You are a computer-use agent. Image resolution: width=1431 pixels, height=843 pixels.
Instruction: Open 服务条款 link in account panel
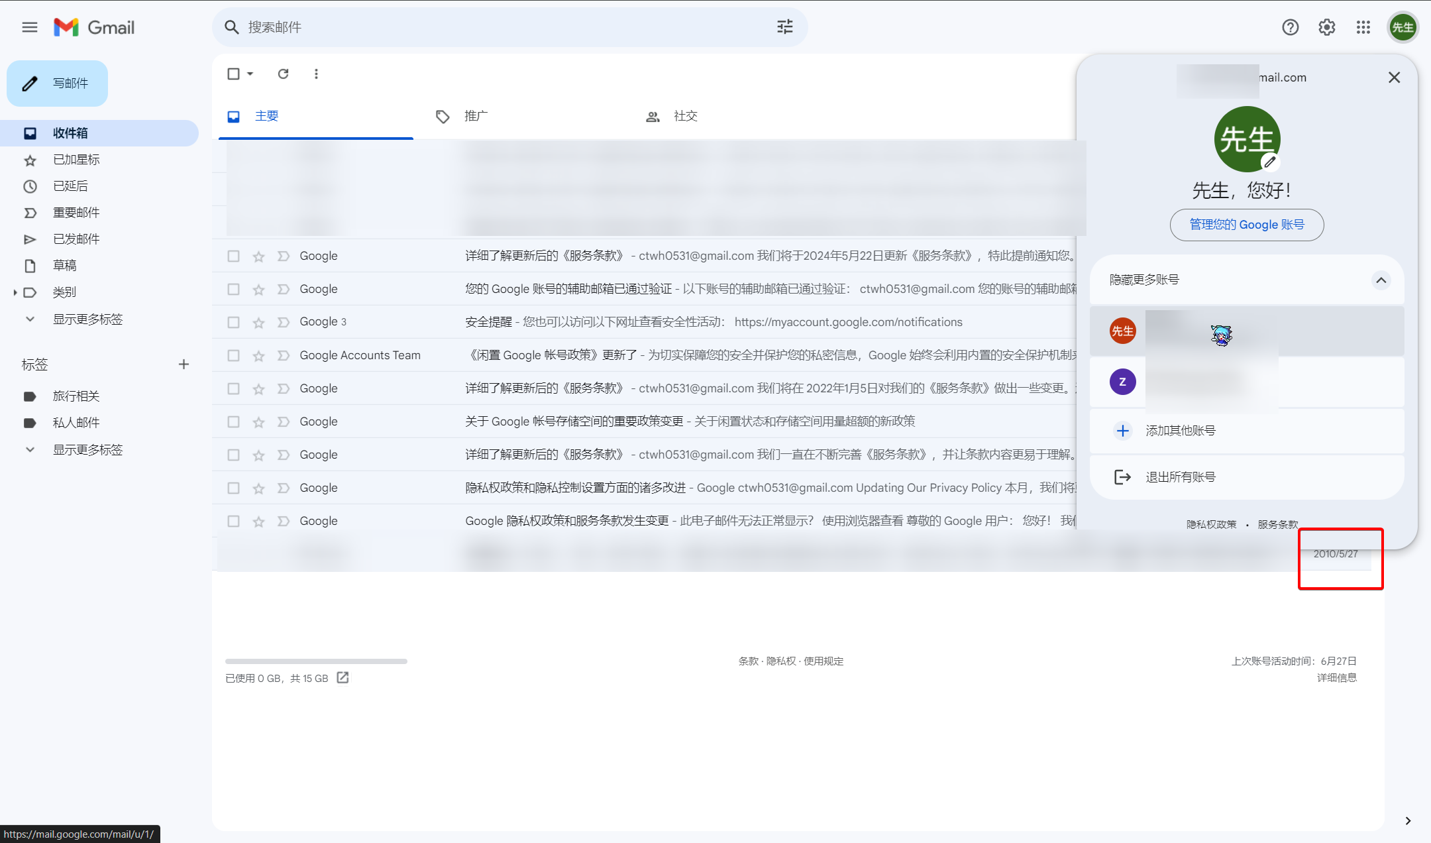[1277, 524]
